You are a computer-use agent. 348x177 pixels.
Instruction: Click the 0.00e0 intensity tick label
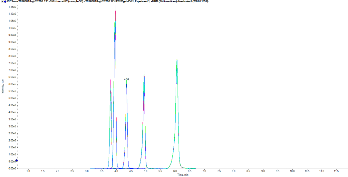click(12, 168)
